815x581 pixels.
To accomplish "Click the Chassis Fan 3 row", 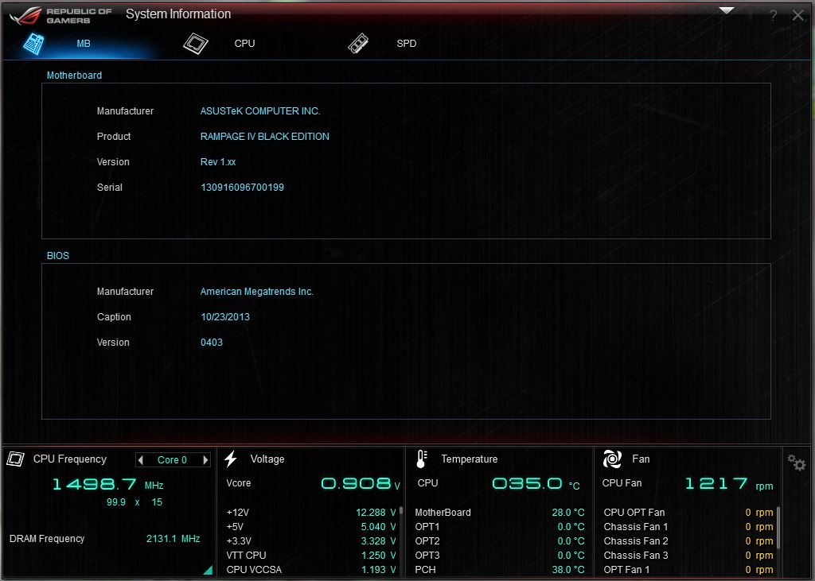I will 688,556.
